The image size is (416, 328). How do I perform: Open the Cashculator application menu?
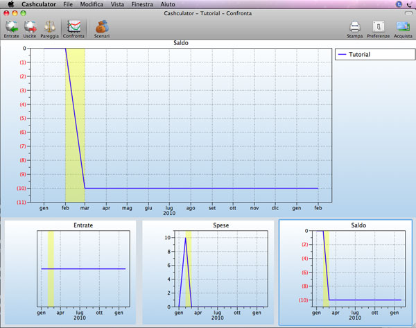tap(37, 4)
